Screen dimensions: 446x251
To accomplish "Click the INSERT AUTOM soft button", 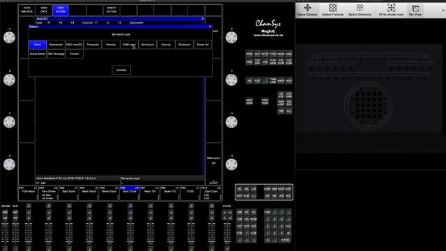I will click(x=111, y=10).
